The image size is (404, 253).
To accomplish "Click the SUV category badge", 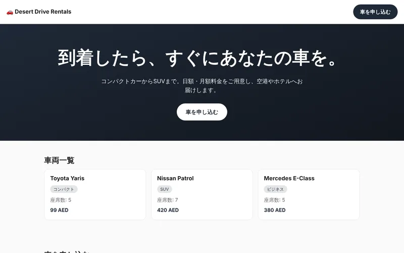I will pyautogui.click(x=165, y=189).
